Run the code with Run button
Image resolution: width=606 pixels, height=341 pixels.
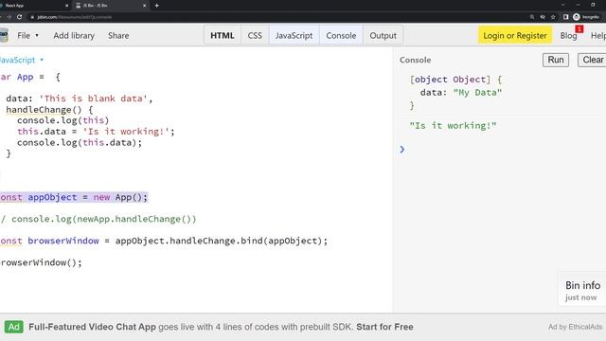click(556, 60)
